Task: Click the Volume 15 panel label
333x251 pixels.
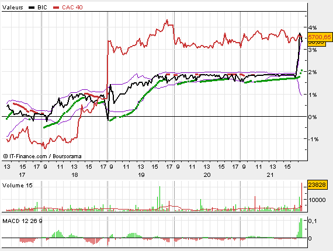Action: 17,186
